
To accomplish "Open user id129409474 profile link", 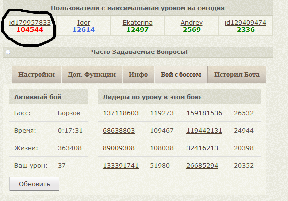I will tap(245, 23).
